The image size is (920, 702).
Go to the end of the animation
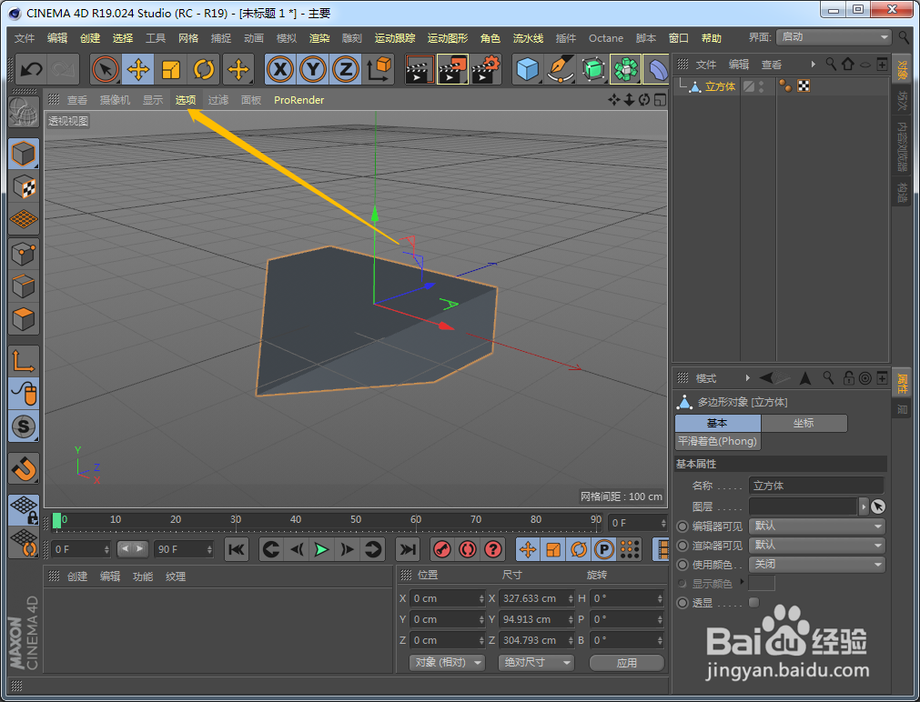(407, 549)
